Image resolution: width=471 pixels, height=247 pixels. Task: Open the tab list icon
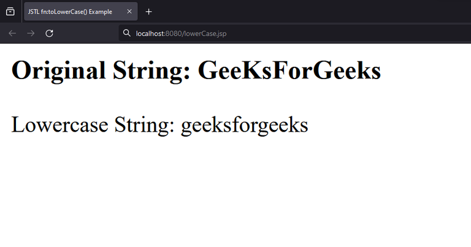[x=10, y=12]
